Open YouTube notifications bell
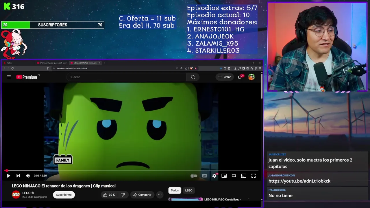The height and width of the screenshot is (208, 370). tap(240, 77)
